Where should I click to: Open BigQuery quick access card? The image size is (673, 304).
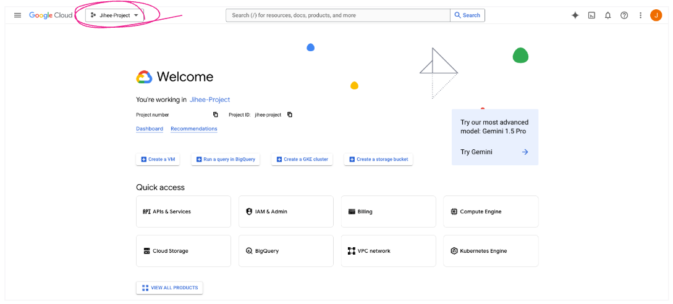[286, 251]
